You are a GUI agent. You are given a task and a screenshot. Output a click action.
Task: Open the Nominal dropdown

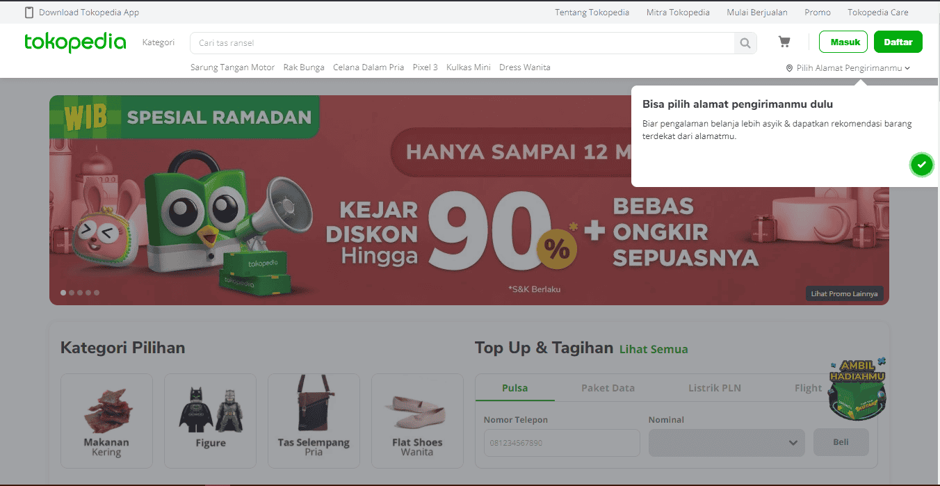click(727, 442)
